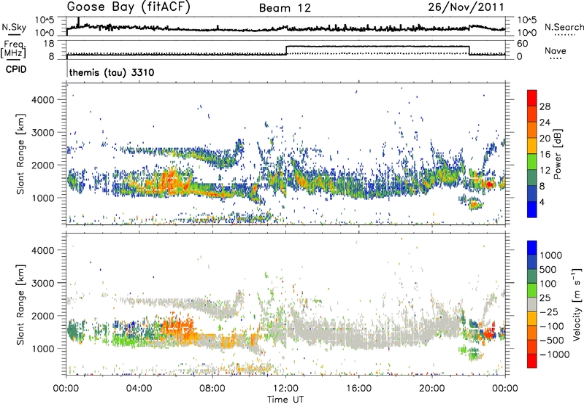
Task: Click the 00:00 label at the time axis start
Action: [66, 389]
